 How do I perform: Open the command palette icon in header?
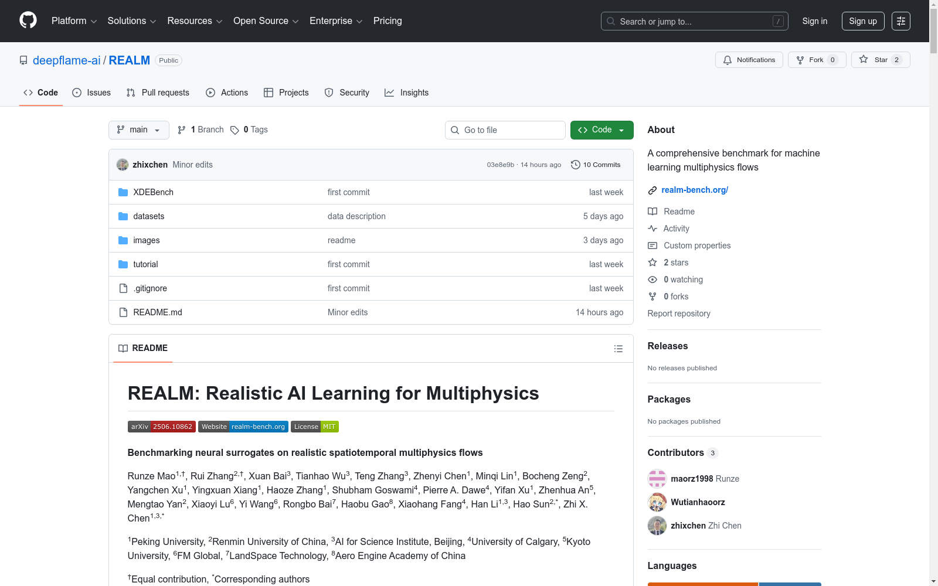[x=901, y=21]
